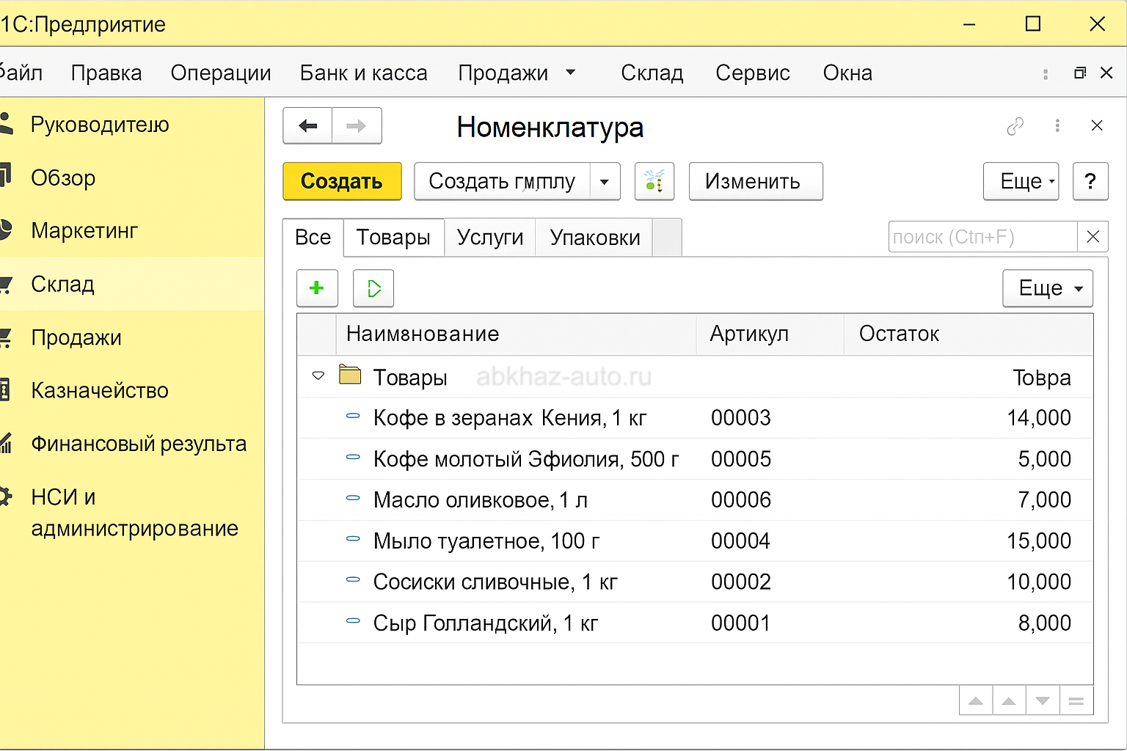Open НСИ и администрирование sidebar section
Viewport: 1127px width, 751px height.
(x=132, y=512)
